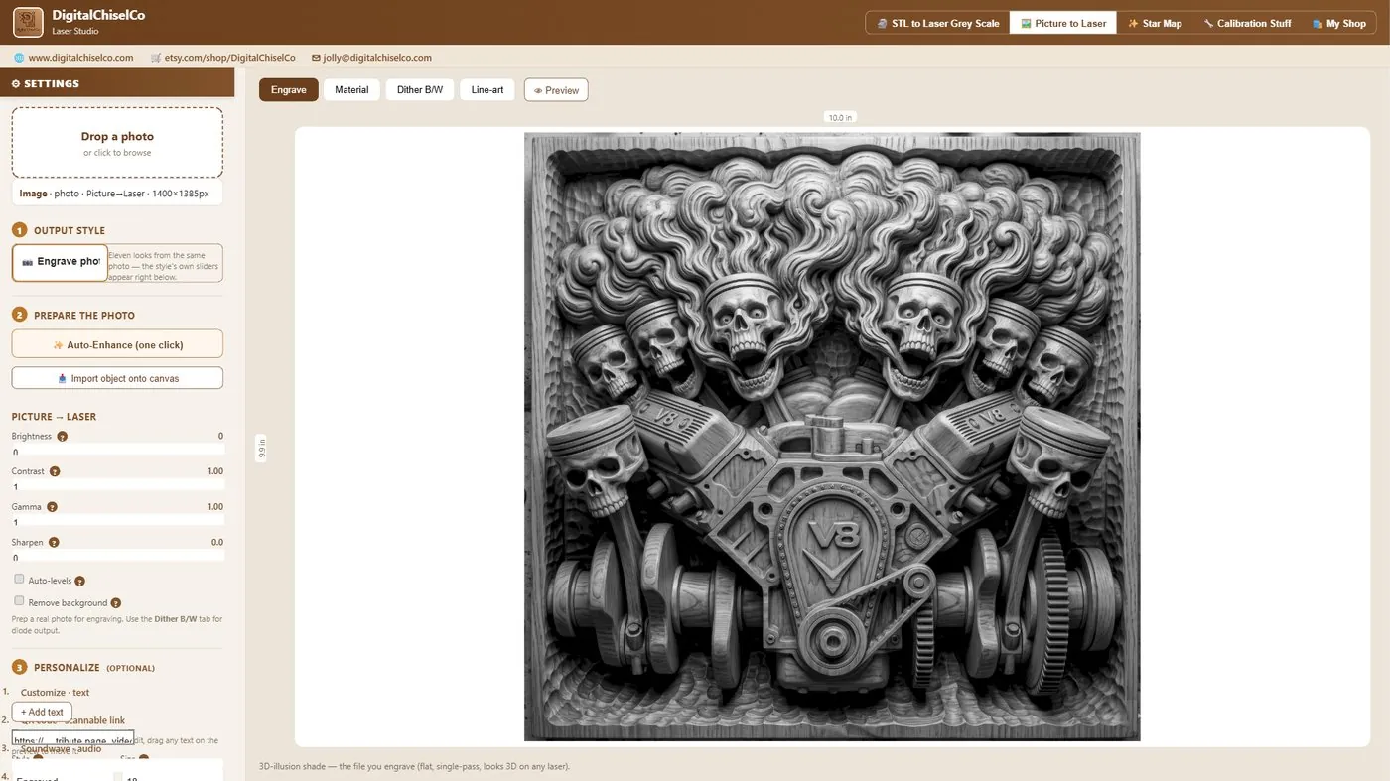Screen dimensions: 1390x781
Task: Click the OUTPUT STYLE section heading
Action: point(69,230)
